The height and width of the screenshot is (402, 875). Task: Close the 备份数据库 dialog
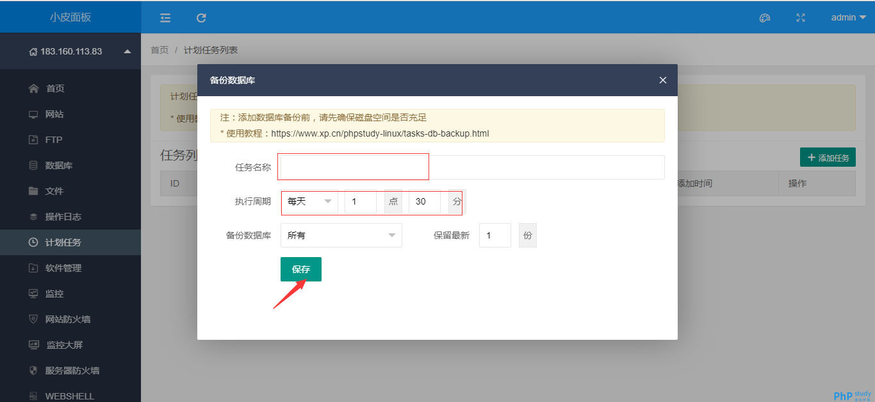[663, 80]
